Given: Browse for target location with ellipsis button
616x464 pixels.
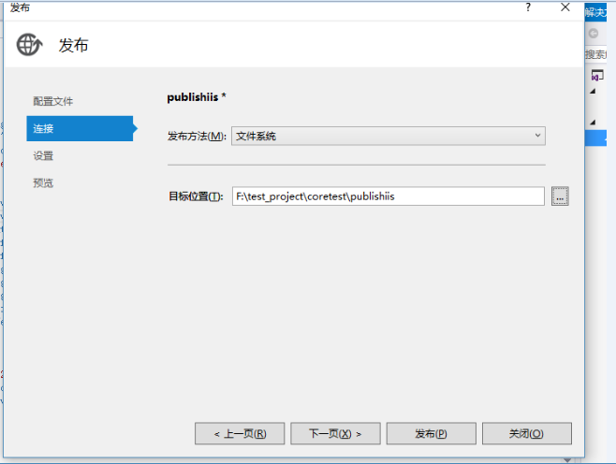Looking at the screenshot, I should [x=560, y=196].
